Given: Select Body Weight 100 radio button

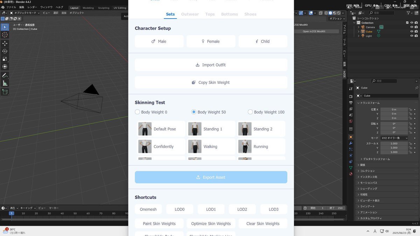Looking at the screenshot, I should click(250, 112).
